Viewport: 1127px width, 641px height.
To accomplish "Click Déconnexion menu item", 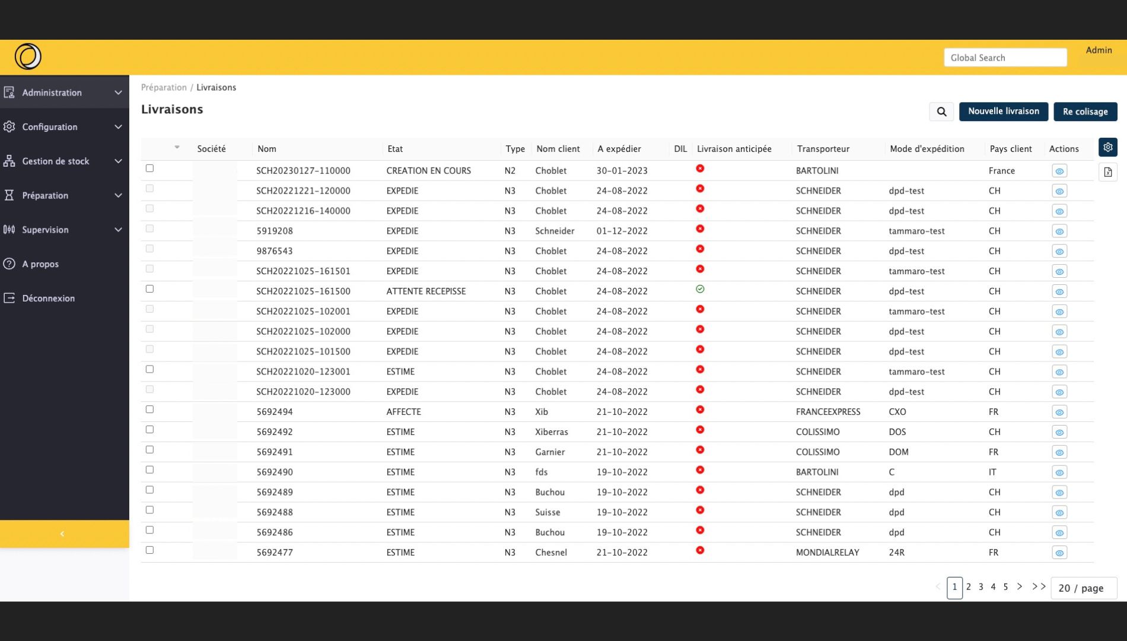I will tap(49, 299).
